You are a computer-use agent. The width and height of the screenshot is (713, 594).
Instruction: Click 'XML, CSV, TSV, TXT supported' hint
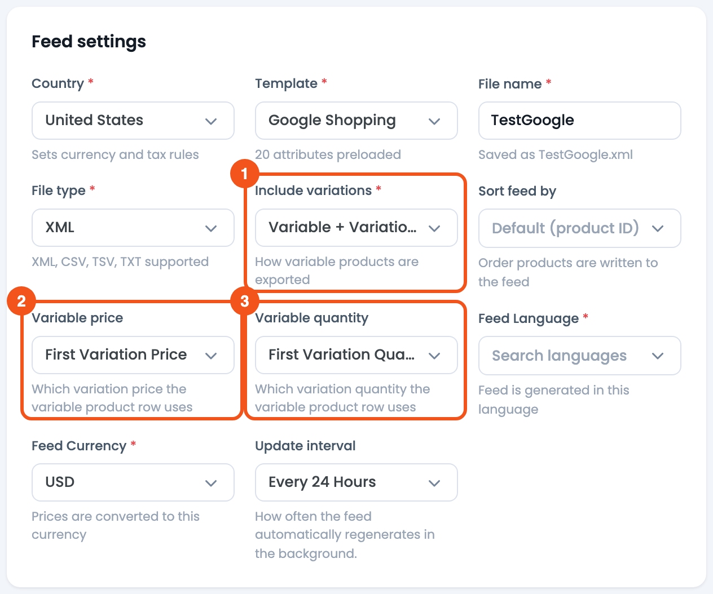tap(120, 261)
